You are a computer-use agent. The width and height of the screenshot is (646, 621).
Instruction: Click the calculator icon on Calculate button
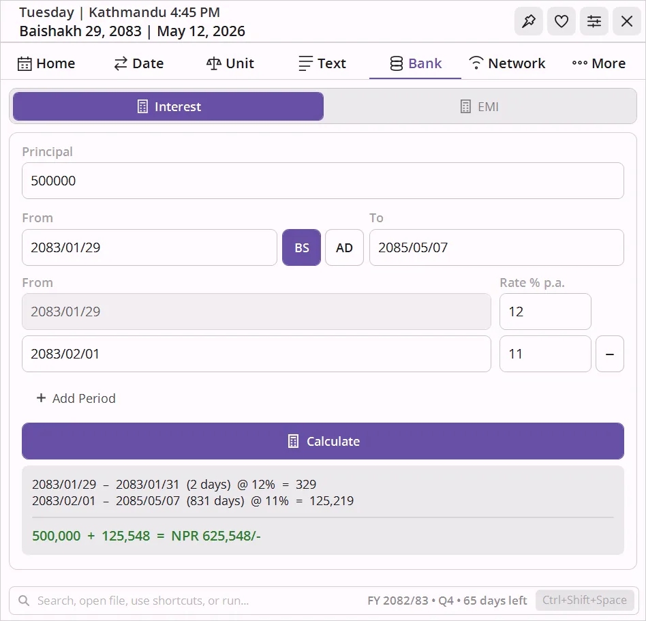point(293,441)
